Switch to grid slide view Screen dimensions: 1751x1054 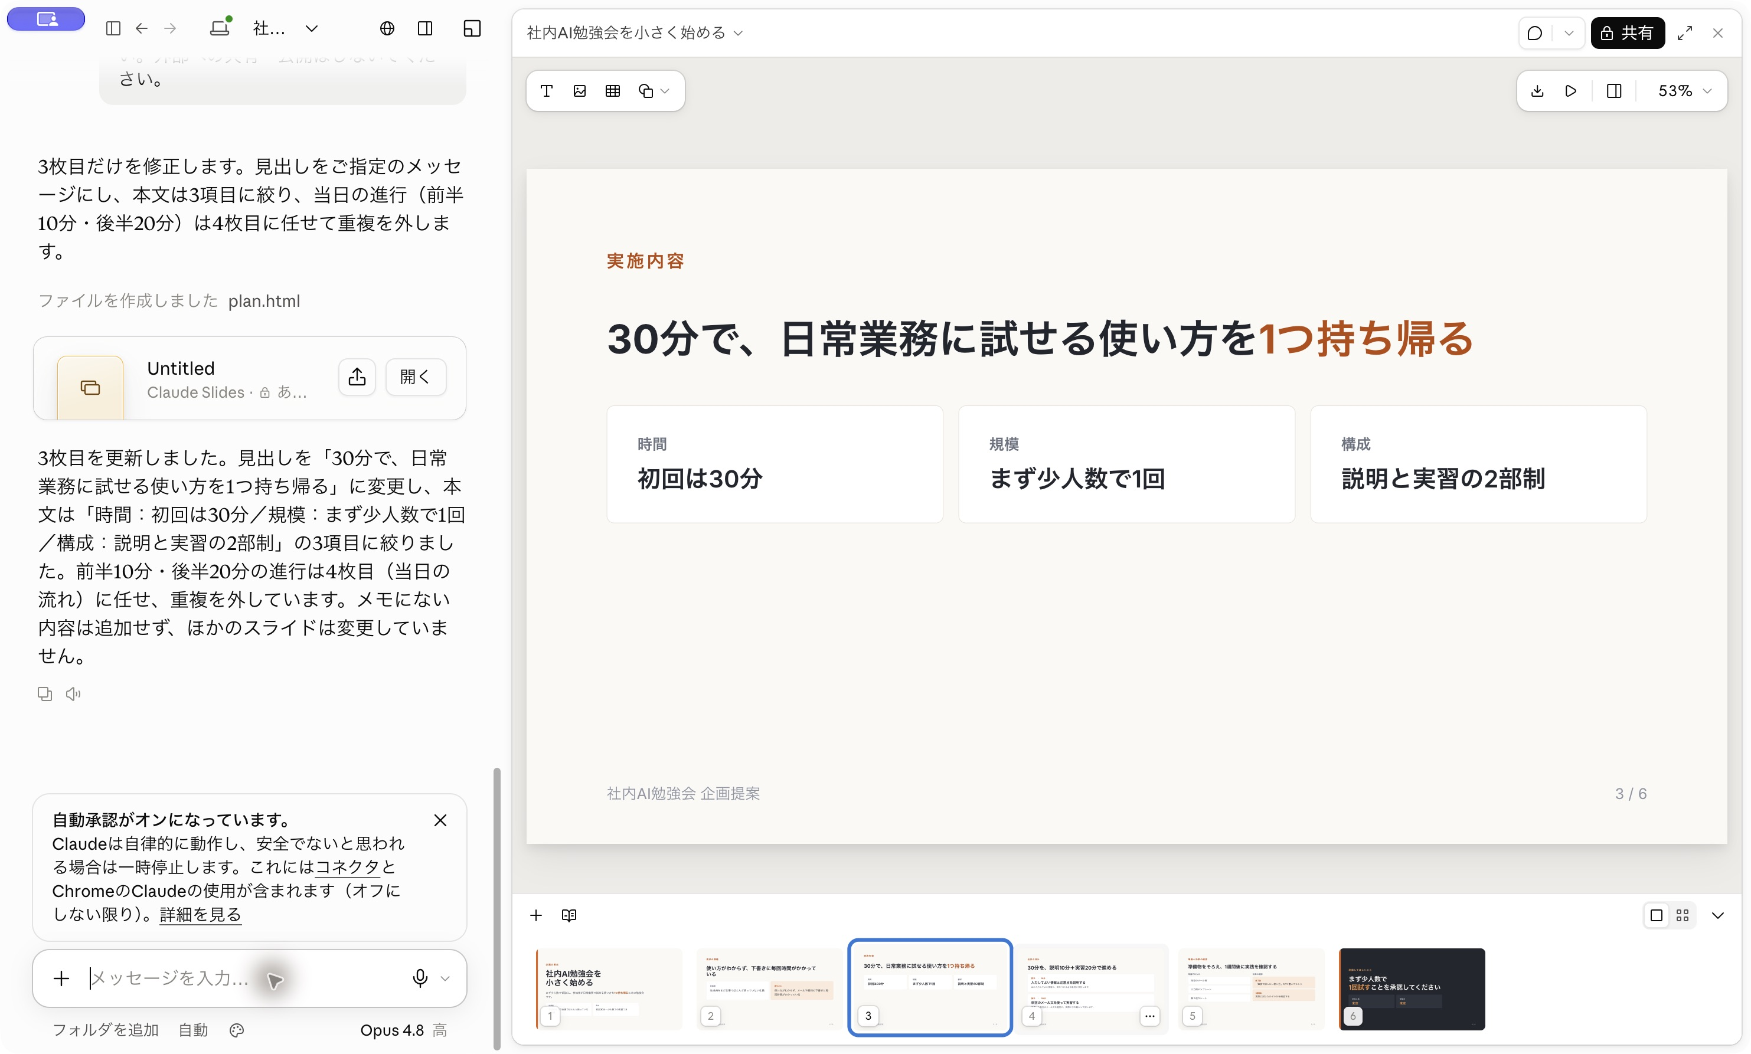tap(1682, 915)
